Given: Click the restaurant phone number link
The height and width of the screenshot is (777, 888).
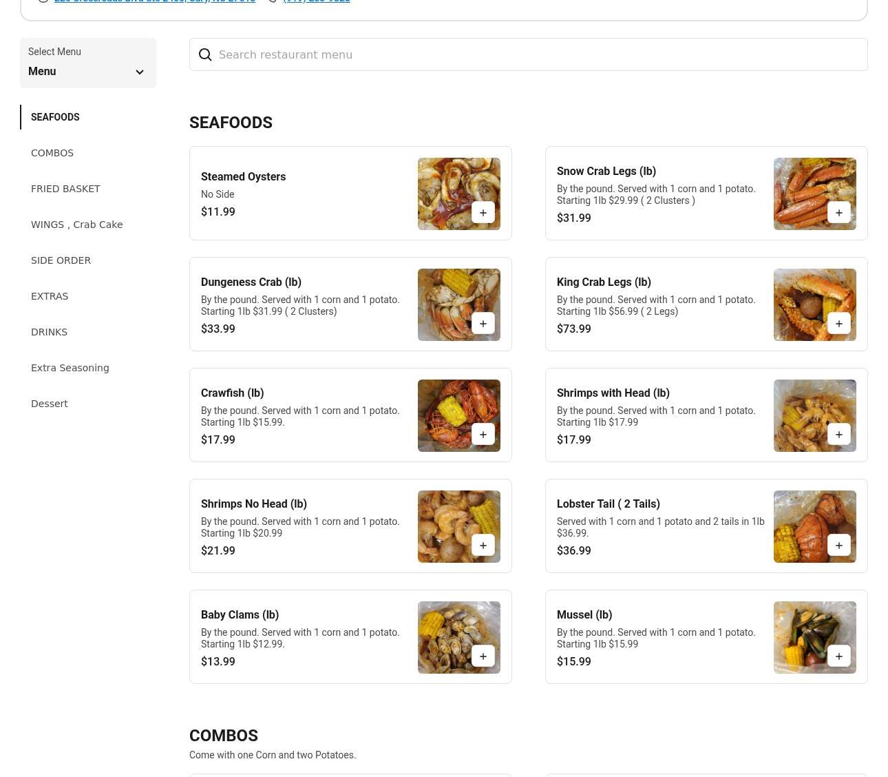Looking at the screenshot, I should (x=316, y=1).
